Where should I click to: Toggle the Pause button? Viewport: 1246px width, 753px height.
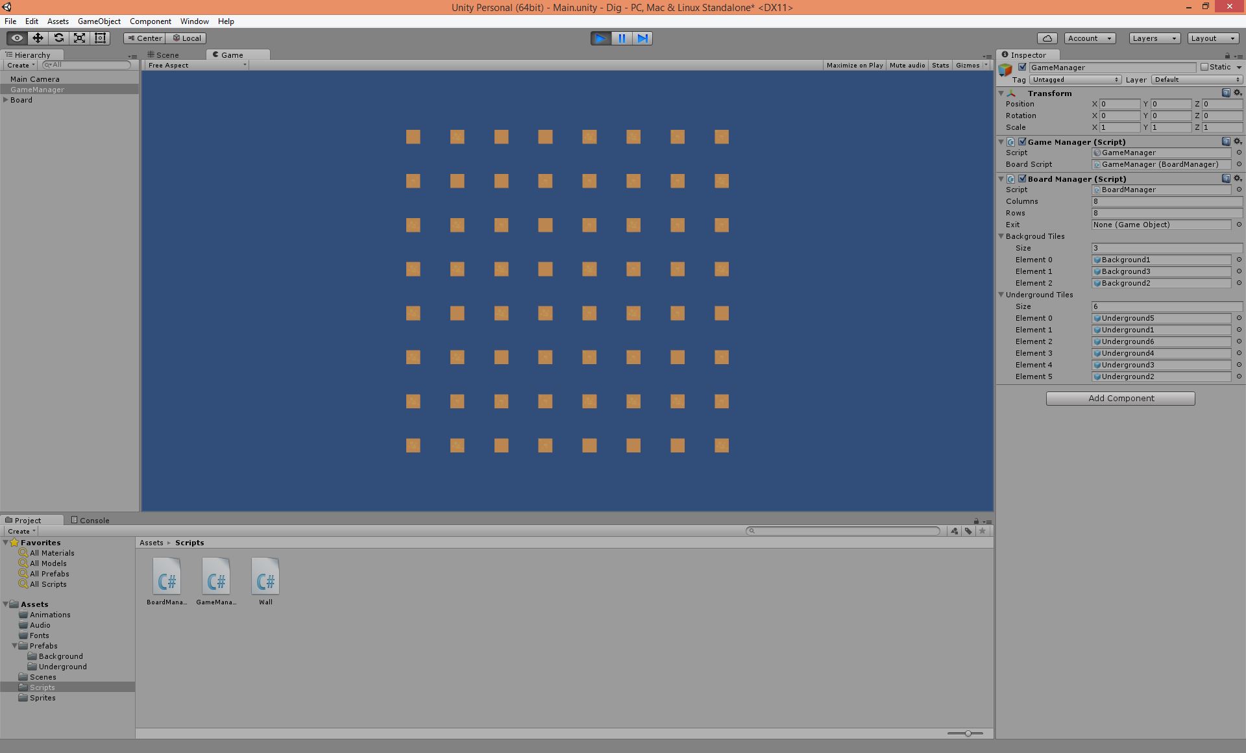(x=622, y=38)
